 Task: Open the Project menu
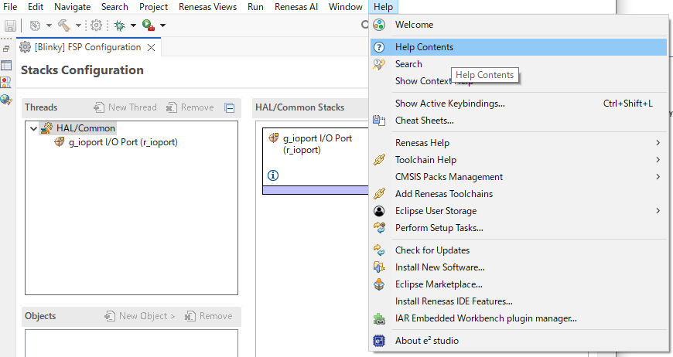tap(153, 7)
